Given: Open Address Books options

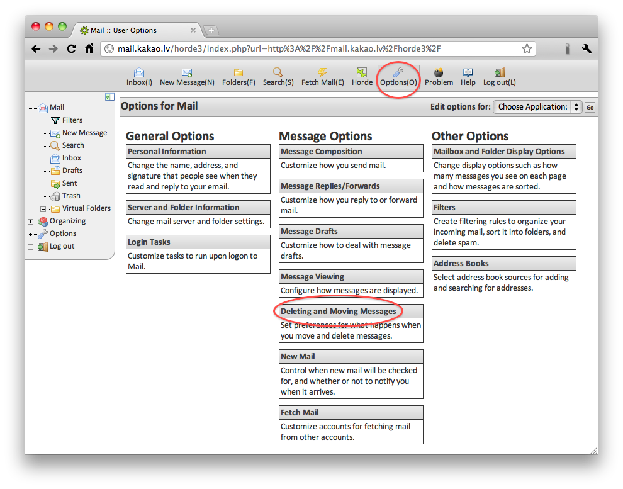Looking at the screenshot, I should pos(461,263).
